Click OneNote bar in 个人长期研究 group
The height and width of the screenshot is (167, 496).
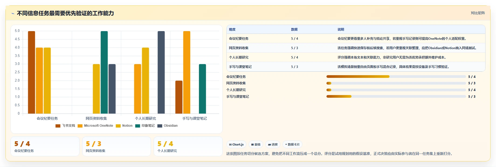tap(138, 89)
